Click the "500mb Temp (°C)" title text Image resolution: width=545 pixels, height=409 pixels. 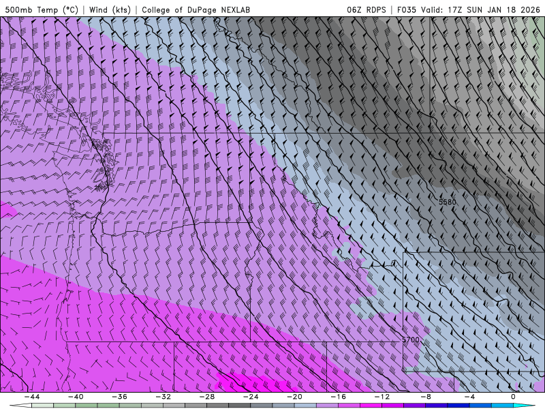[42, 10]
